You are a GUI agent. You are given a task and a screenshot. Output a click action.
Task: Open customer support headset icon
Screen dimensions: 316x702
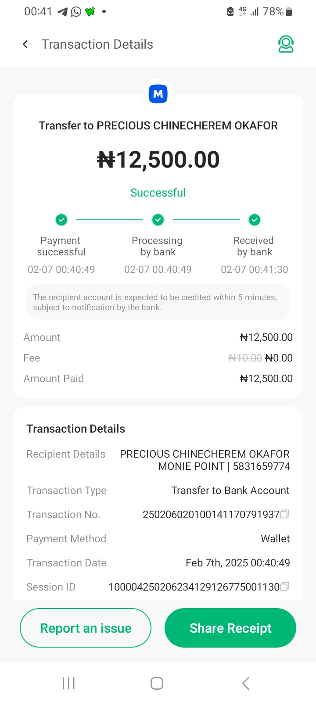(286, 44)
